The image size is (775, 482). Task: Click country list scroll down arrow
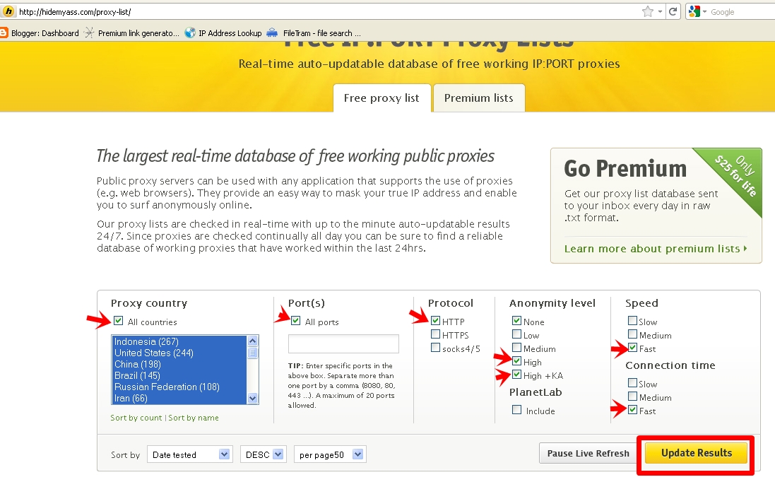253,399
